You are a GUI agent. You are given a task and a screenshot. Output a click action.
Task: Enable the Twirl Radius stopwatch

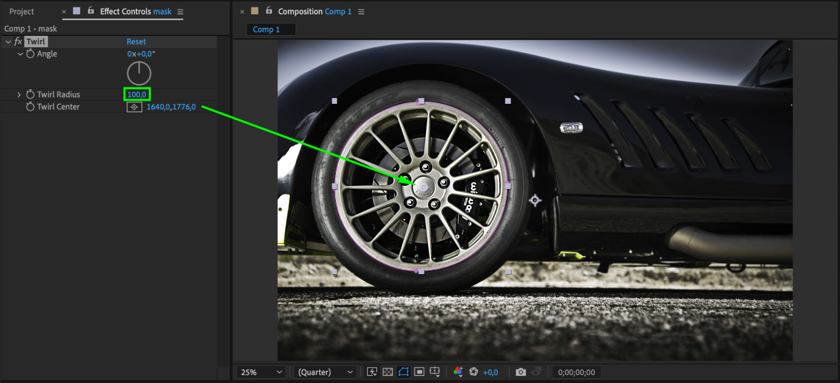tap(30, 95)
